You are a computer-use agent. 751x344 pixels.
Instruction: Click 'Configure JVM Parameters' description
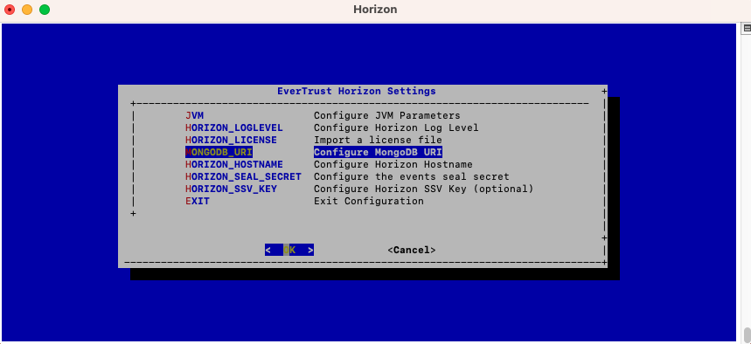click(387, 115)
